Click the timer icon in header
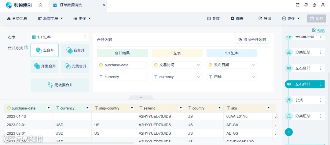Viewport: 330px width, 145px height. tap(314, 5)
